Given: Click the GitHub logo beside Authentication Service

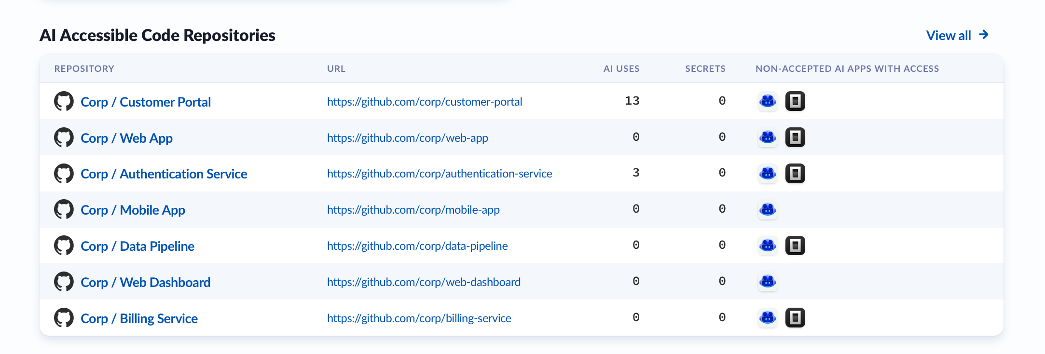Looking at the screenshot, I should click(64, 174).
